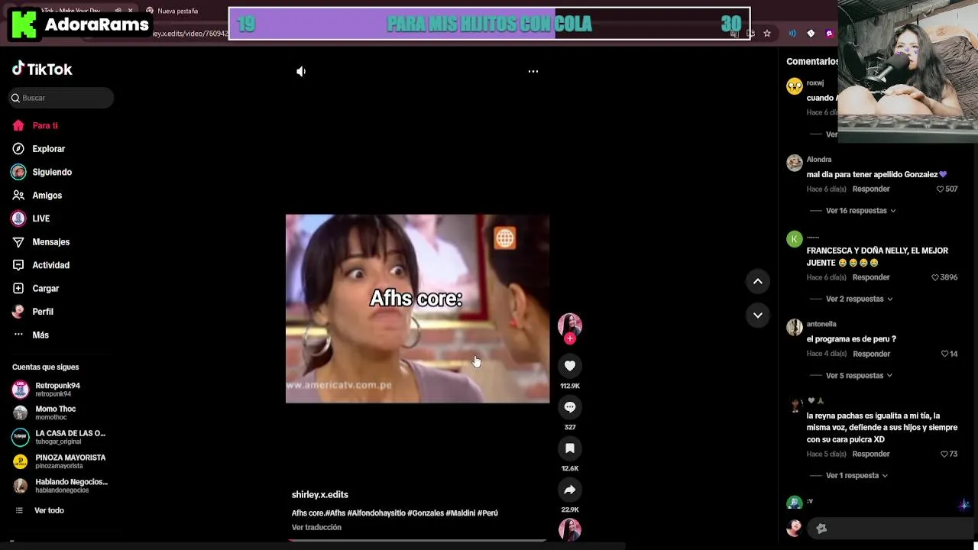Click Ver traducción under caption
Image resolution: width=978 pixels, height=550 pixels.
[x=316, y=527]
